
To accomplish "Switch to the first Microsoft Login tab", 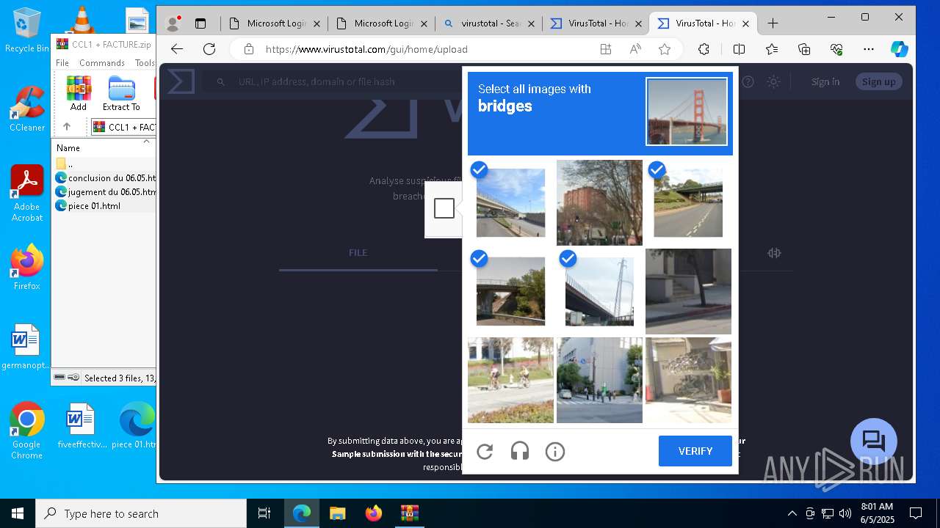I will coord(275,23).
